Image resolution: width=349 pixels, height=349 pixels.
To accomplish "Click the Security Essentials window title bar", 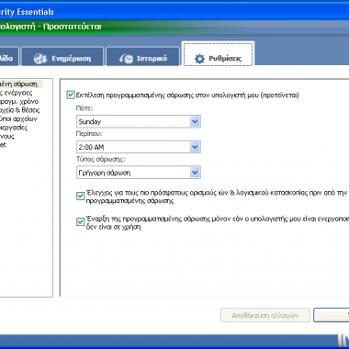I will pyautogui.click(x=174, y=12).
